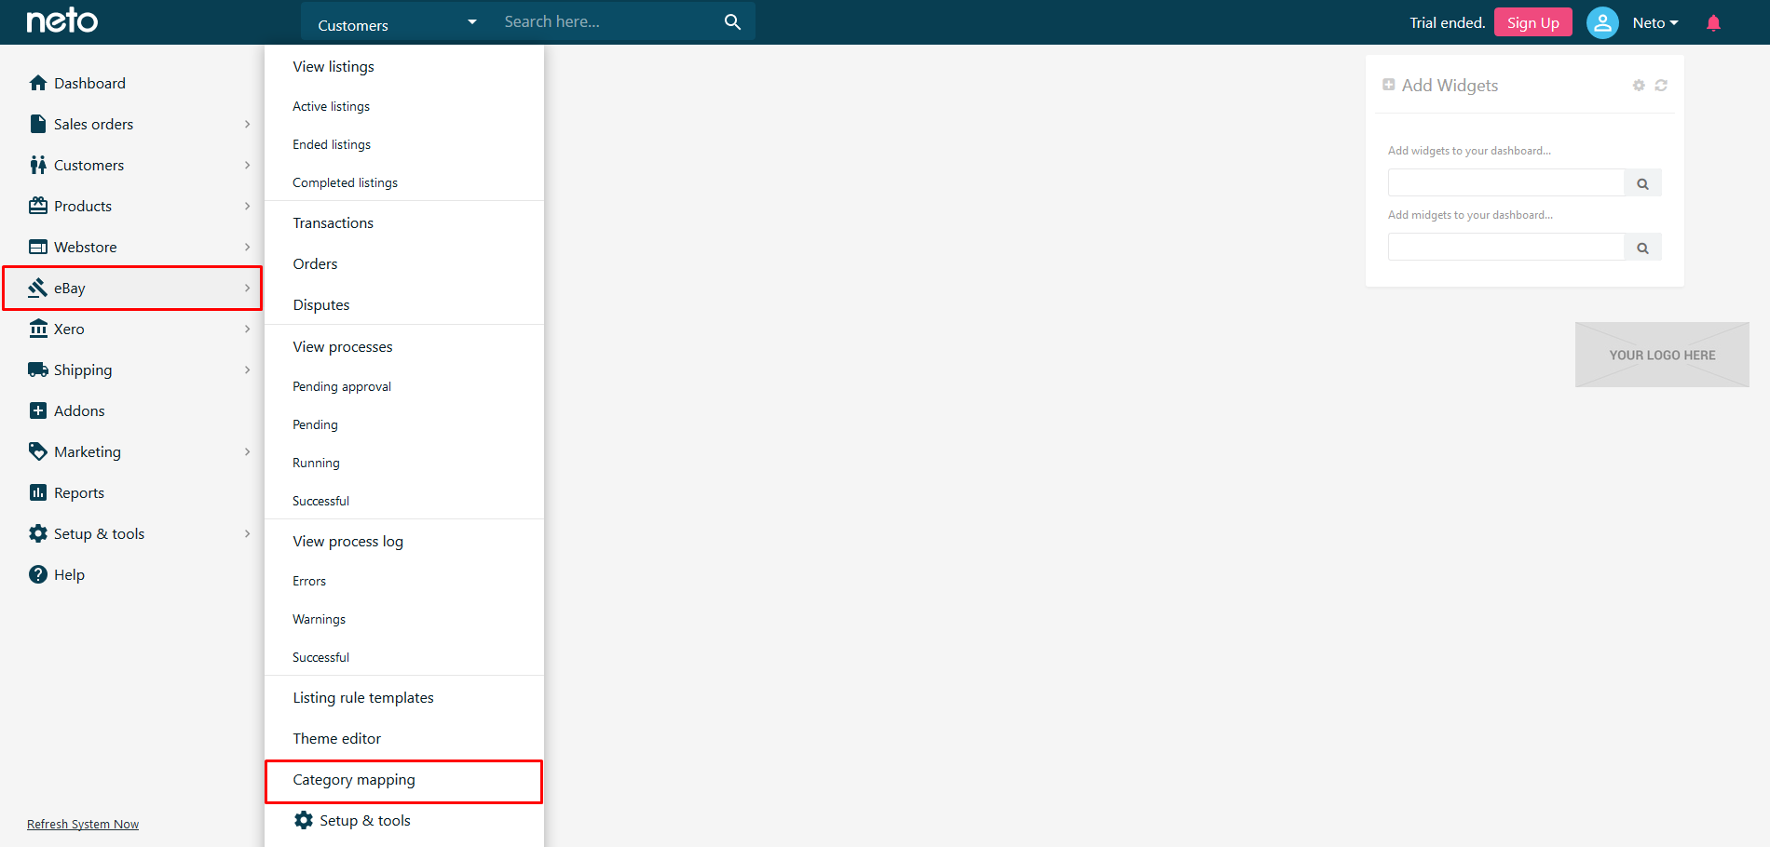Click the sidebar Setup & tools gear icon
Image resolution: width=1770 pixels, height=847 pixels.
[x=38, y=533]
